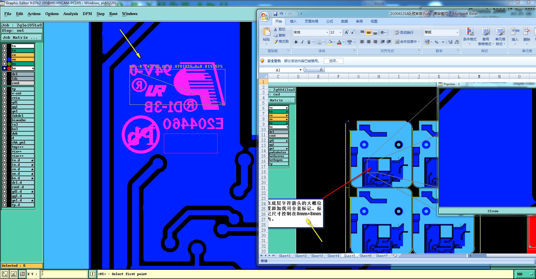The height and width of the screenshot is (279, 536).
Task: Toggle checkbox for layer rout
Action: click(4, 83)
